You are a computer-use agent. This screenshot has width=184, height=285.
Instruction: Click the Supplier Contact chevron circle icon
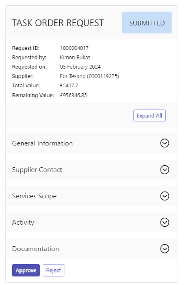[x=165, y=170]
